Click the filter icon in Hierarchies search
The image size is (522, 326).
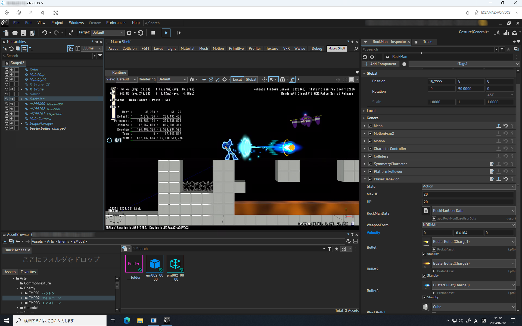pos(100,56)
